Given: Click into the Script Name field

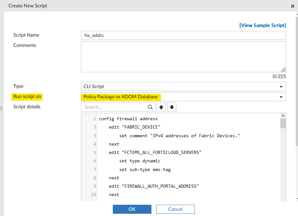Looking at the screenshot, I should coord(183,35).
